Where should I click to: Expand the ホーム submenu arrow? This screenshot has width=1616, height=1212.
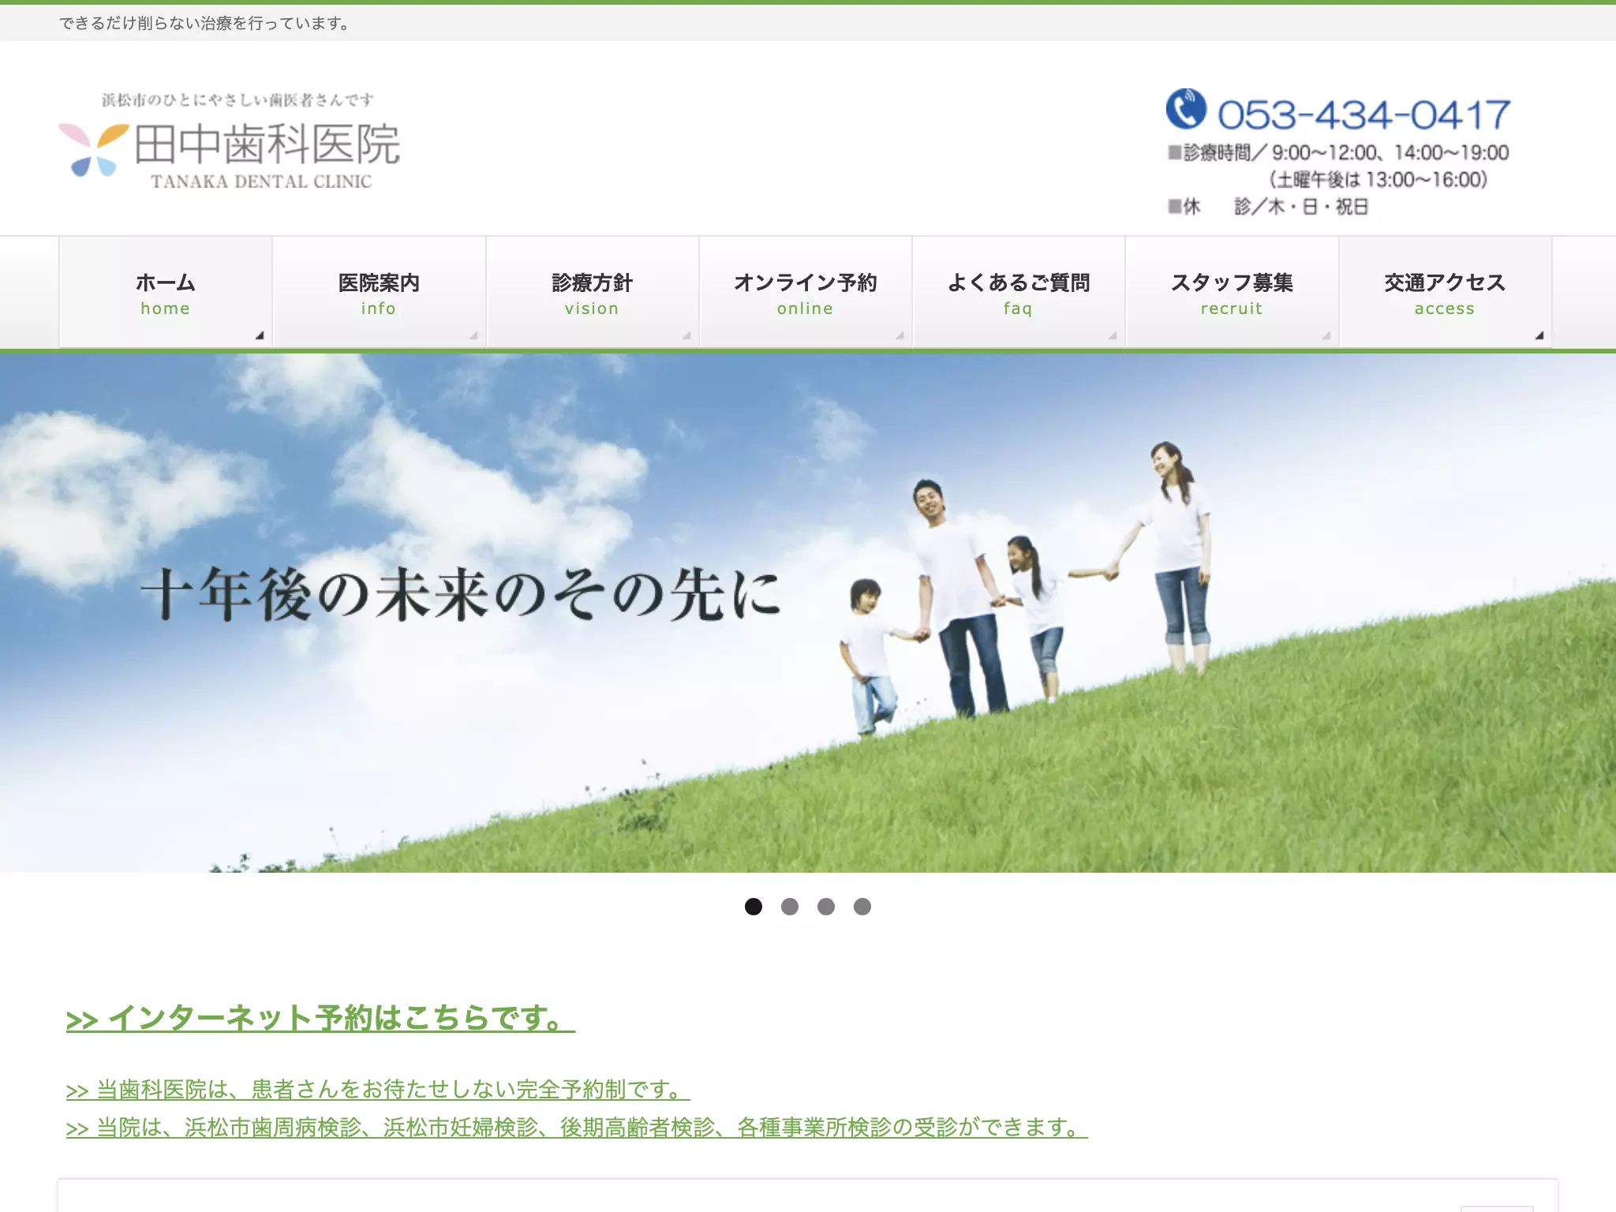[x=260, y=335]
